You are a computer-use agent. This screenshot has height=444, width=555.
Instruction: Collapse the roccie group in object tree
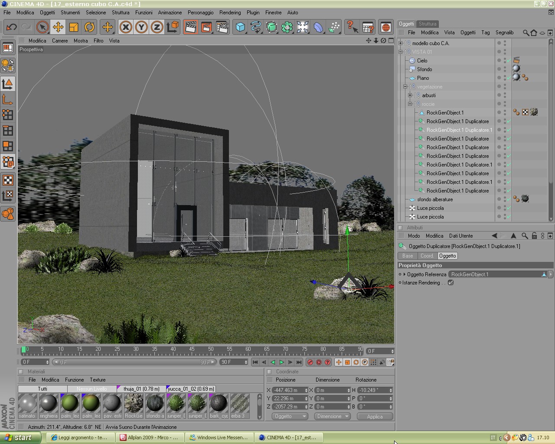click(x=410, y=104)
